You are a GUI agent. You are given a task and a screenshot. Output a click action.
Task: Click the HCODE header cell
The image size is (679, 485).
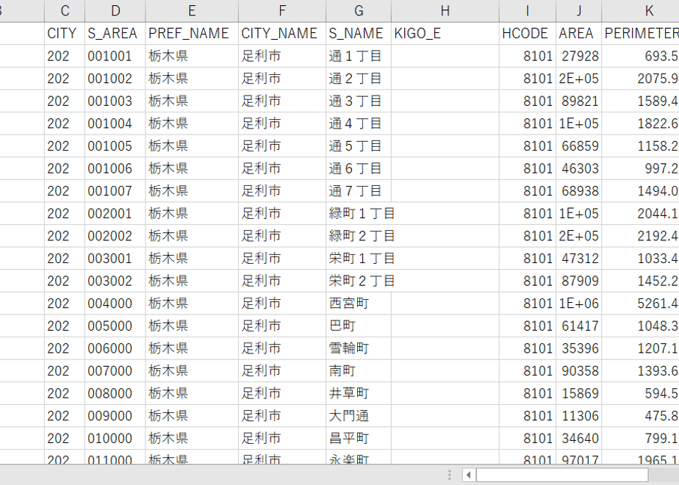coord(528,33)
